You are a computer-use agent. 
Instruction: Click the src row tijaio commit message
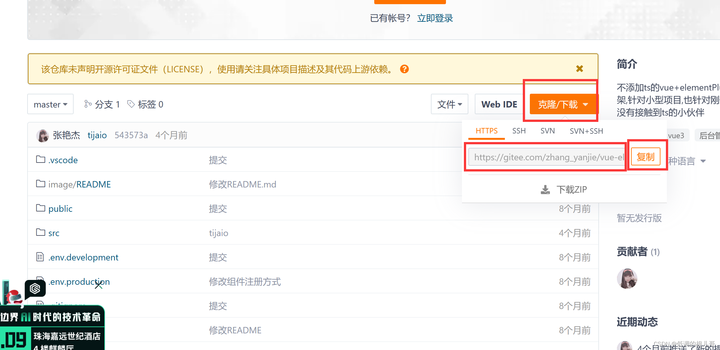pos(219,233)
